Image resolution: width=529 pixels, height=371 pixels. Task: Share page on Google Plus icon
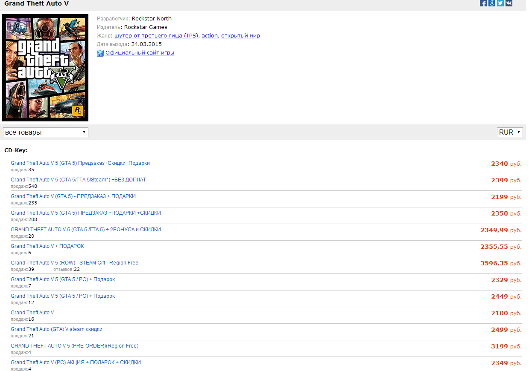point(492,3)
